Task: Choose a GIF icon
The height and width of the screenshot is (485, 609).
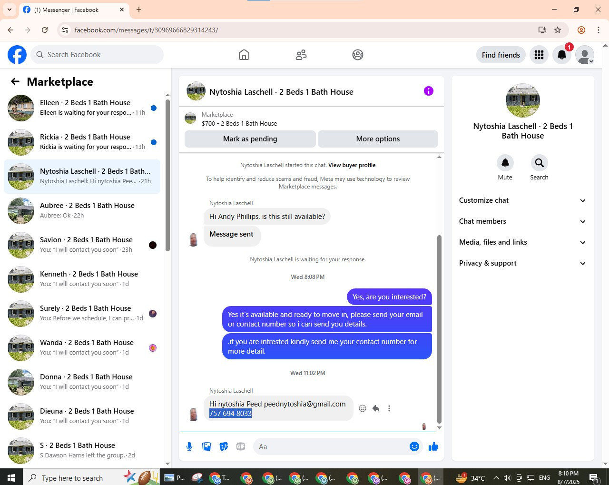Action: coord(241,446)
